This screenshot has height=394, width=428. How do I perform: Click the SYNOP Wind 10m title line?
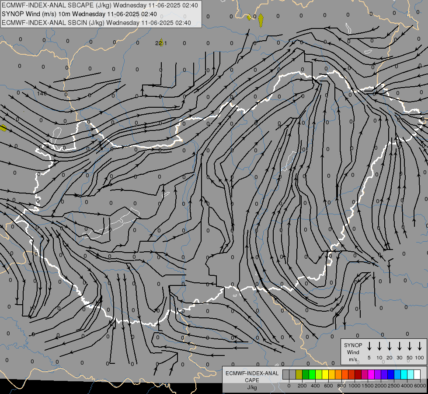click(79, 14)
